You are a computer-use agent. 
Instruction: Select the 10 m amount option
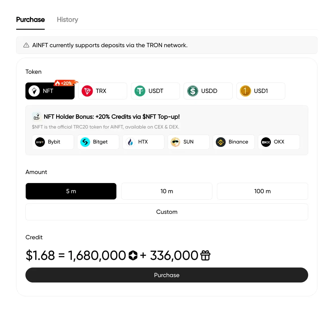click(167, 191)
